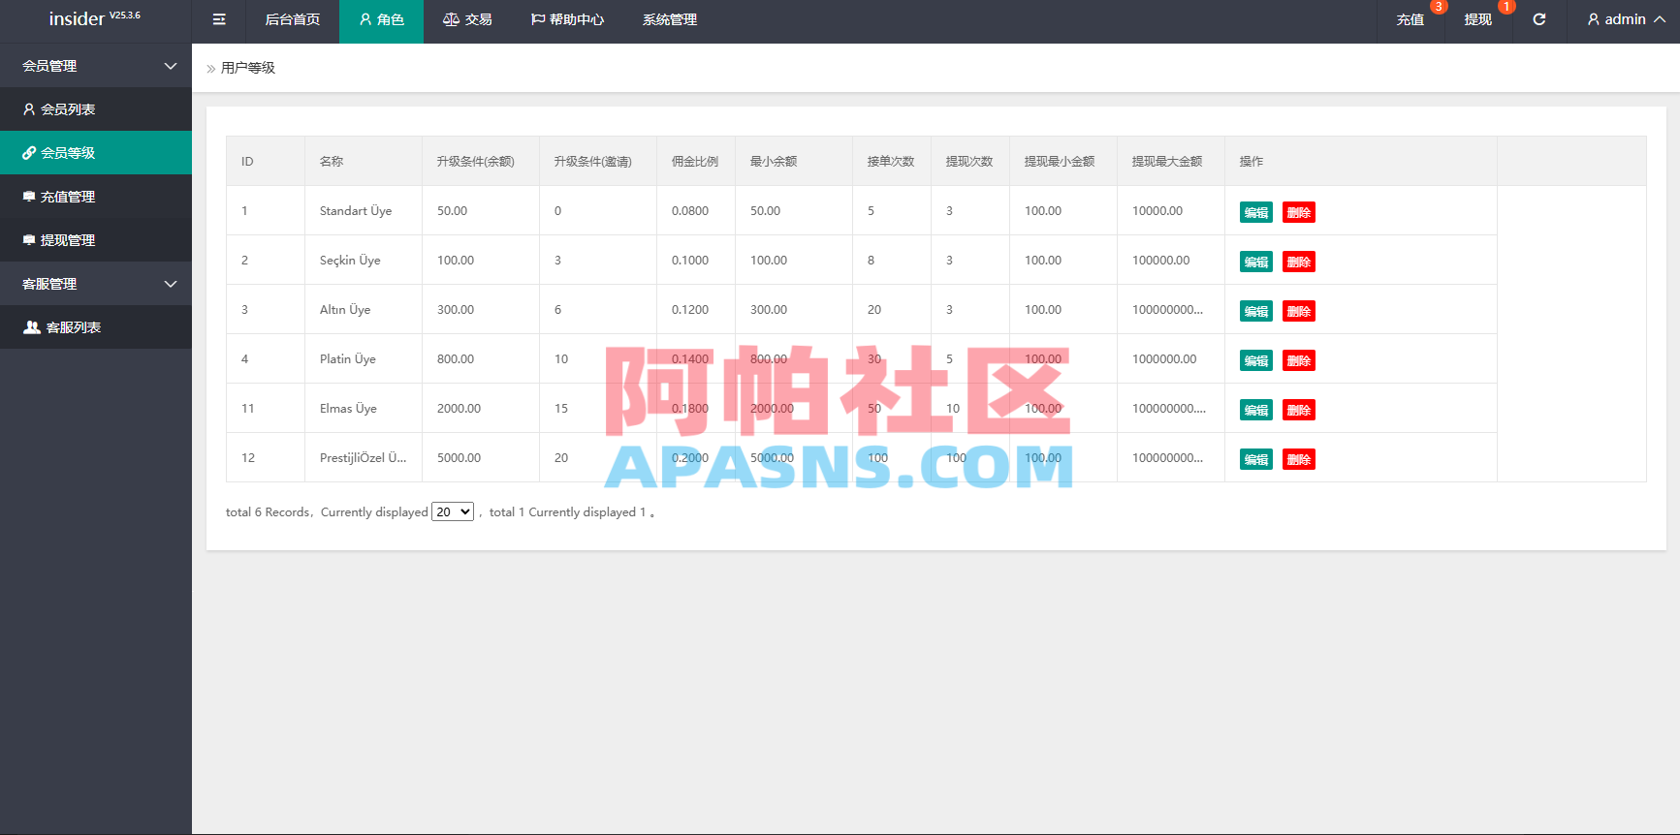Edit the Elmas Üye level row
This screenshot has height=835, width=1680.
click(1256, 410)
